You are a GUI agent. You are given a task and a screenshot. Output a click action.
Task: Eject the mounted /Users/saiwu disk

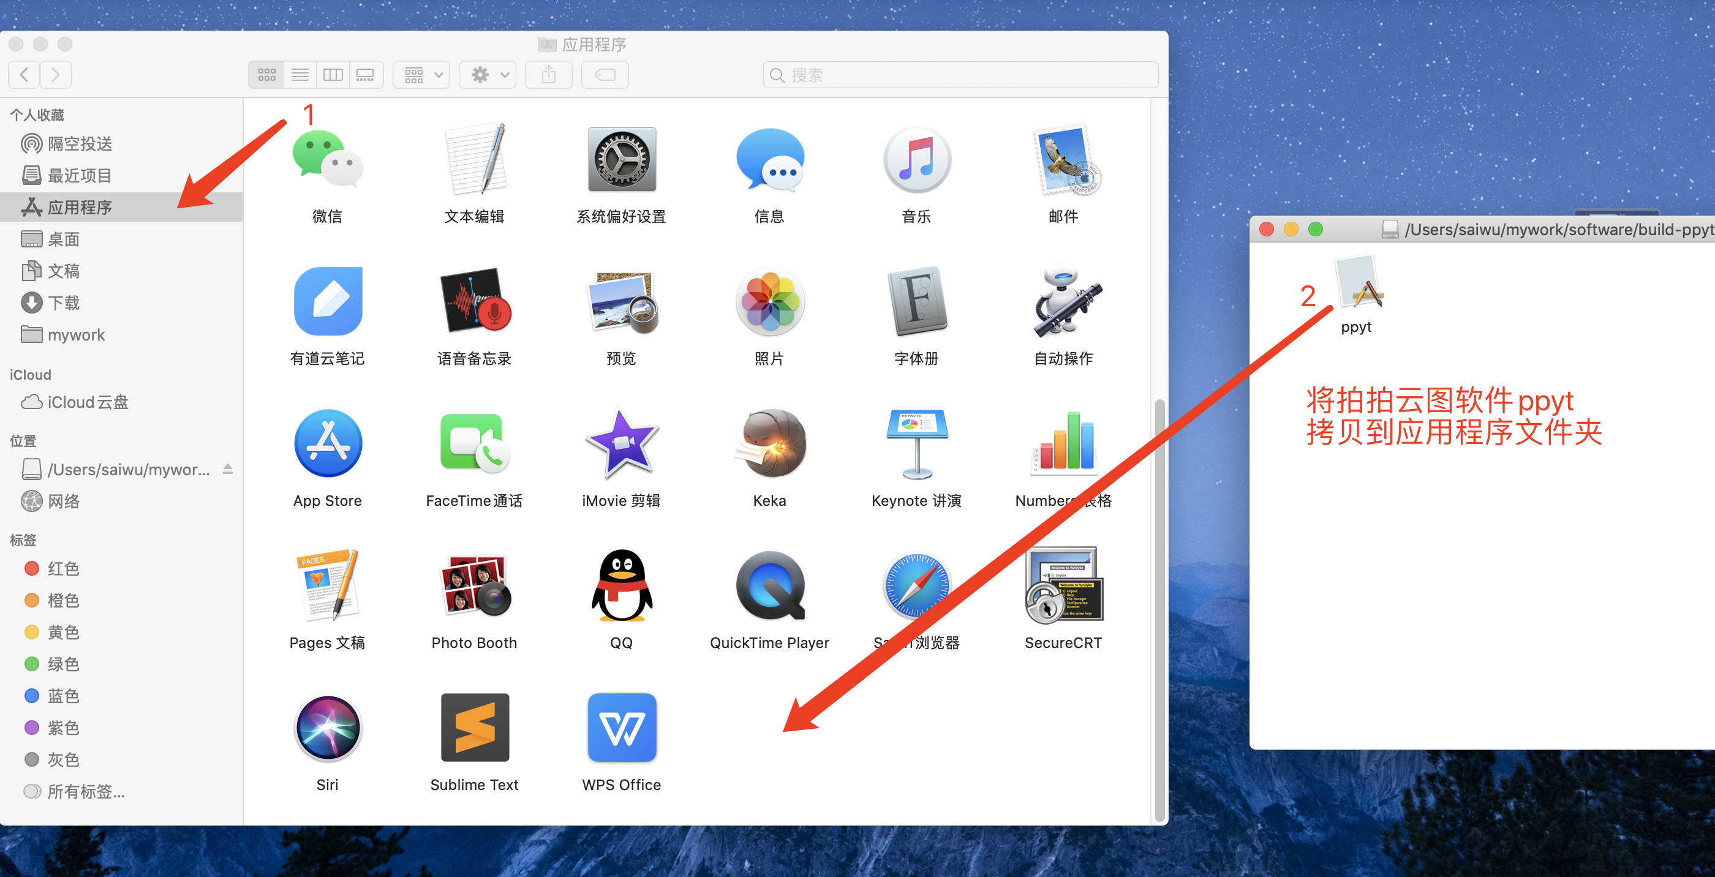tap(228, 469)
